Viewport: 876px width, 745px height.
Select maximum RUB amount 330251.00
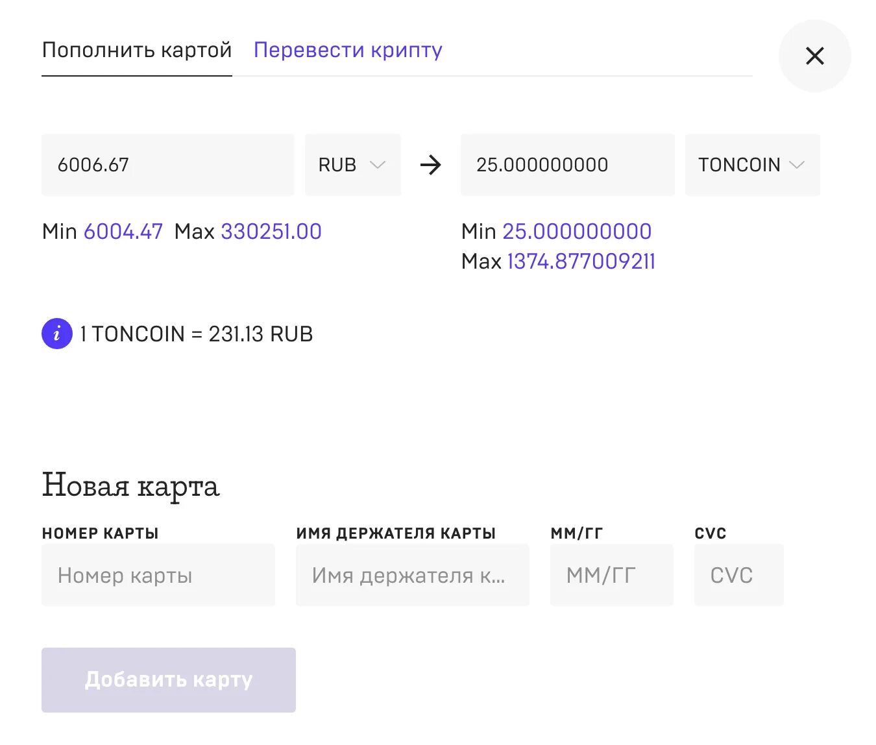(x=271, y=232)
